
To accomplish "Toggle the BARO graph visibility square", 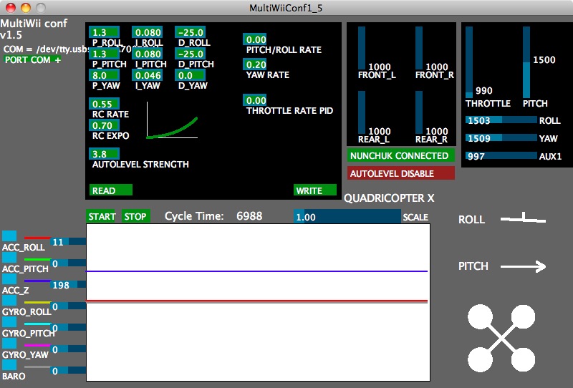I will [x=9, y=365].
